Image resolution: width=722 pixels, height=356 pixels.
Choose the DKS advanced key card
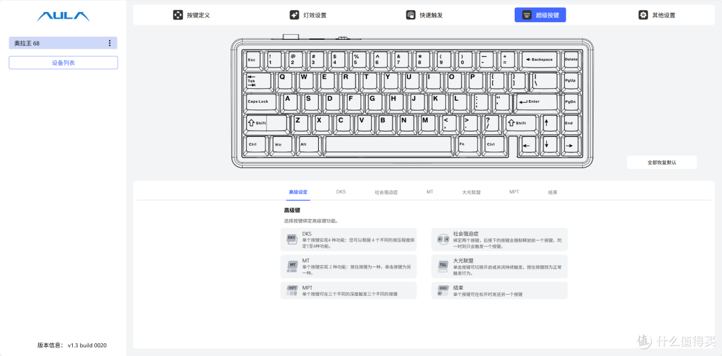(x=348, y=240)
